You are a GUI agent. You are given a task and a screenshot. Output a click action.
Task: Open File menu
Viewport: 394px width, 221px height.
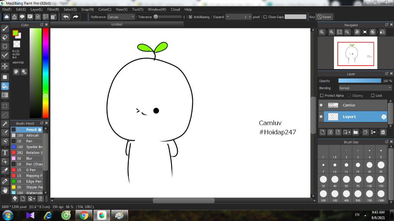[7, 9]
